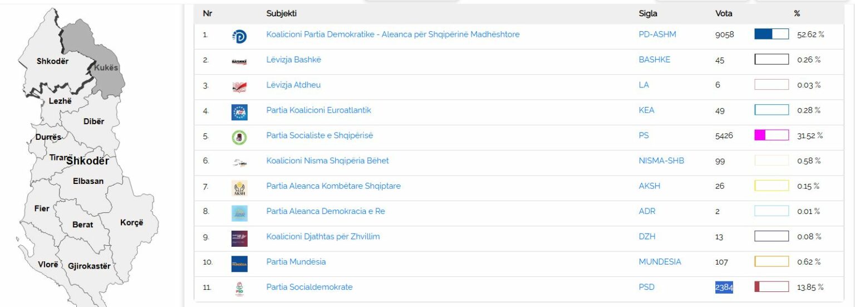Open Koalicioni Partia Demokratike link
855x307 pixels.
point(393,35)
